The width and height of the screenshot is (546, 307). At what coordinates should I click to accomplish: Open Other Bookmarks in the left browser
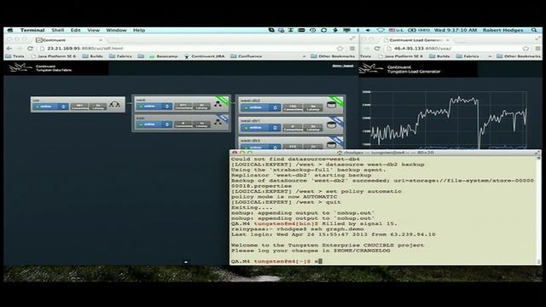pyautogui.click(x=333, y=56)
